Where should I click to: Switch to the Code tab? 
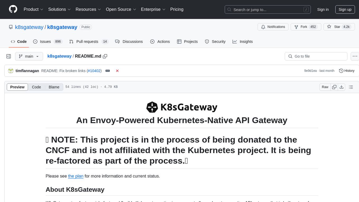click(x=19, y=42)
